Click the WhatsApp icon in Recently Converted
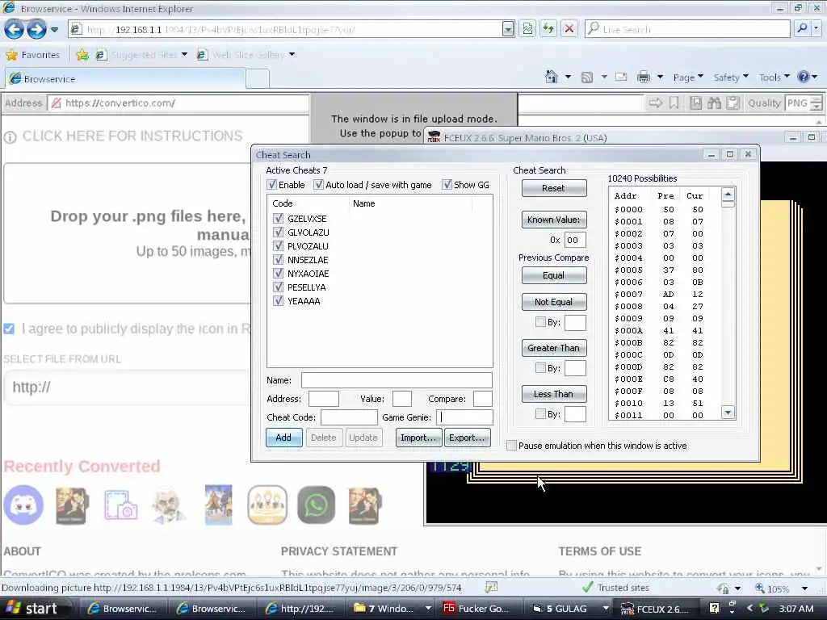 (316, 505)
